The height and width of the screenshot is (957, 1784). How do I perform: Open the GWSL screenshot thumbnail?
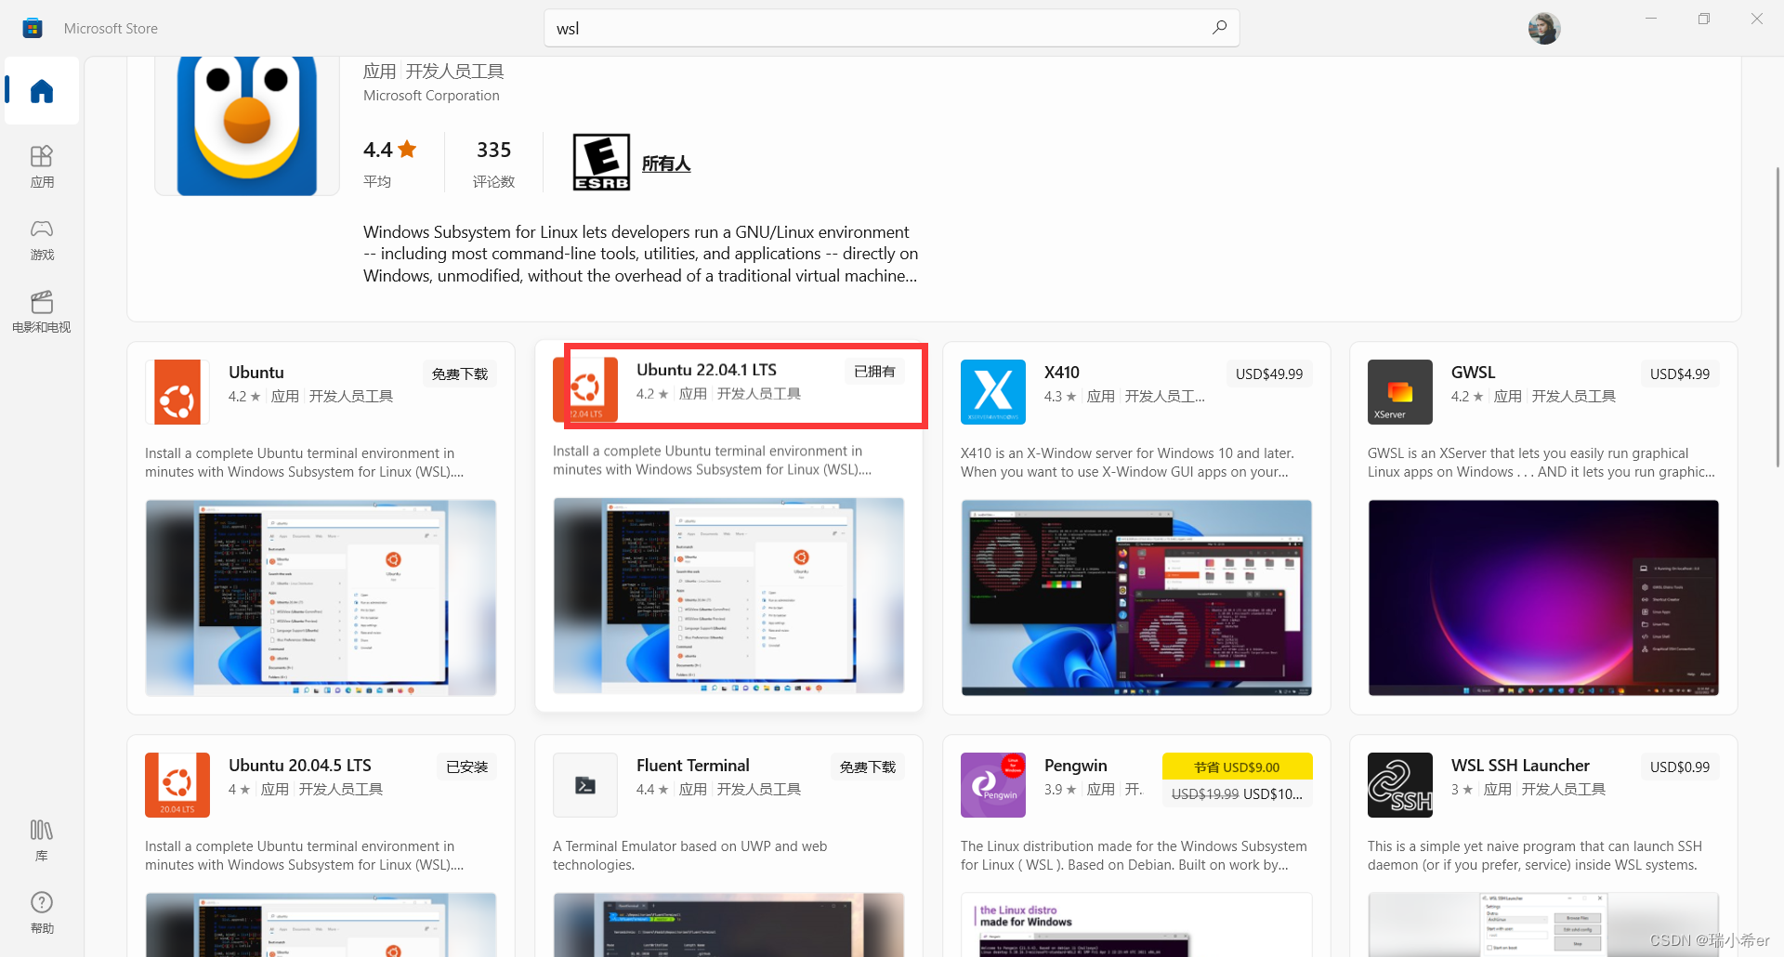(x=1543, y=597)
